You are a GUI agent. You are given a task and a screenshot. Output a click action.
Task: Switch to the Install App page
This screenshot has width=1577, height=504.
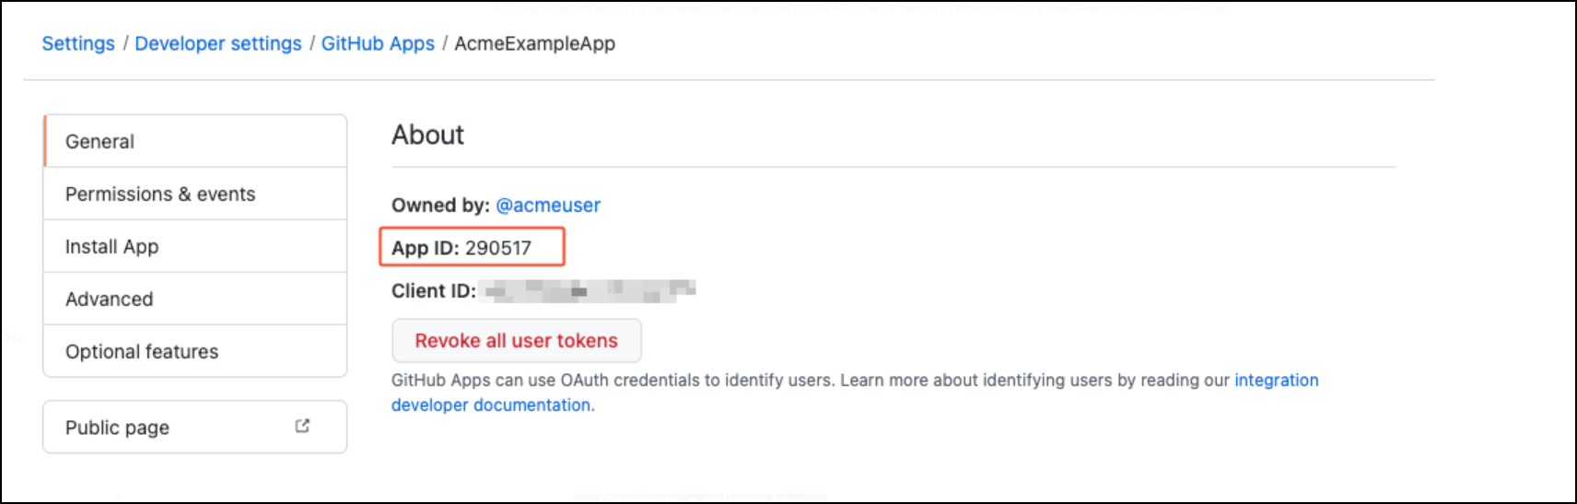pos(111,247)
